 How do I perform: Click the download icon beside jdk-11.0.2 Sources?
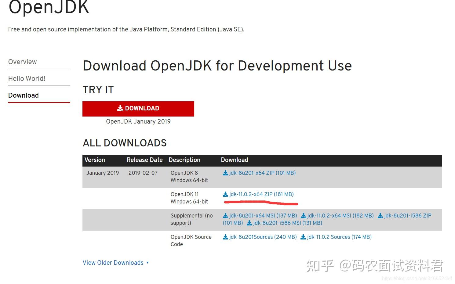pyautogui.click(x=303, y=237)
